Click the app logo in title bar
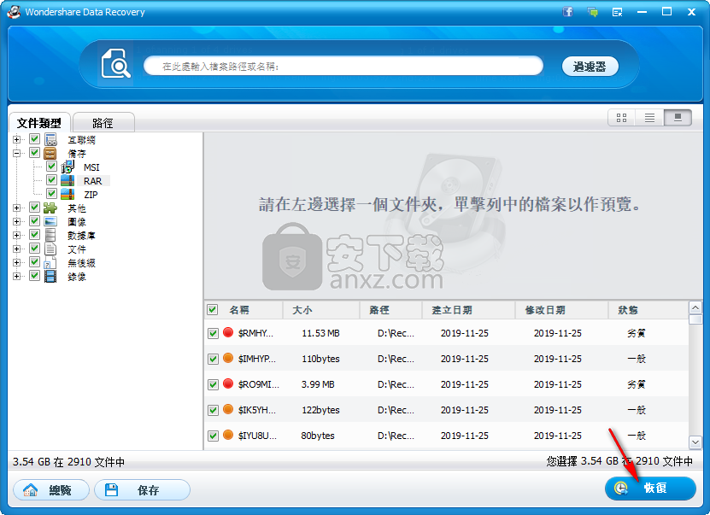The image size is (710, 515). [x=14, y=12]
